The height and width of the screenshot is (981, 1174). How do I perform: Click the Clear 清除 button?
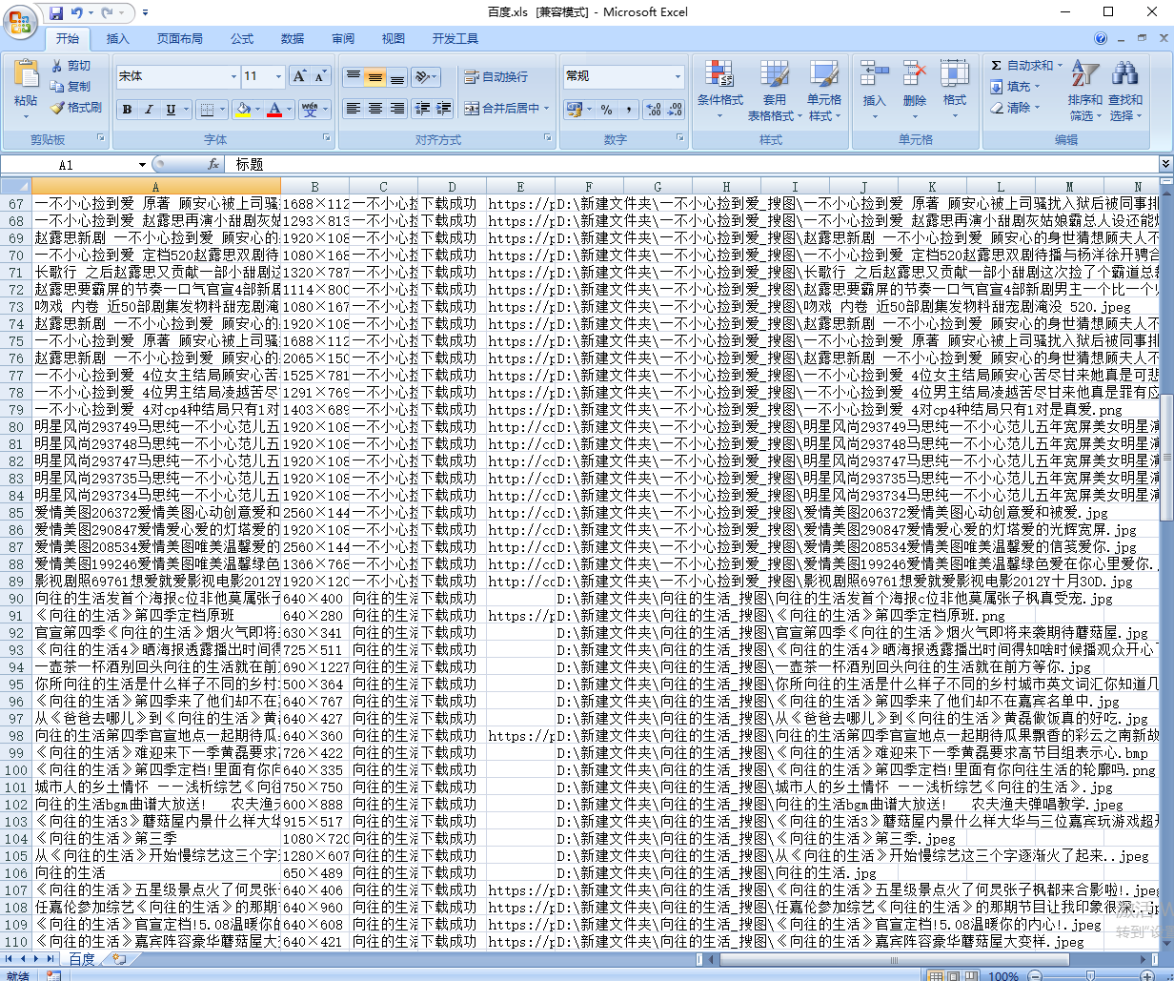click(x=1016, y=108)
